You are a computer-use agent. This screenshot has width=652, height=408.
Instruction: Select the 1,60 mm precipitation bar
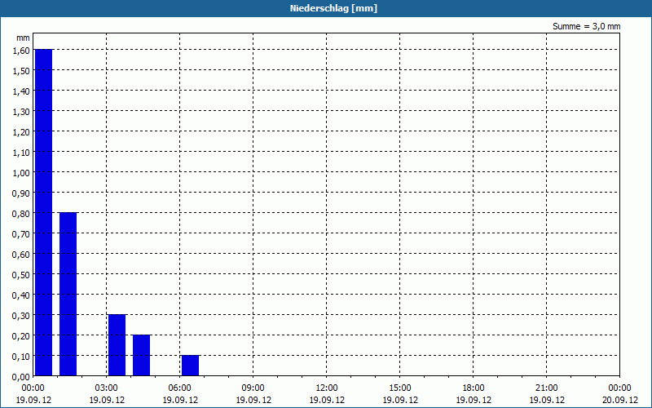pos(44,212)
